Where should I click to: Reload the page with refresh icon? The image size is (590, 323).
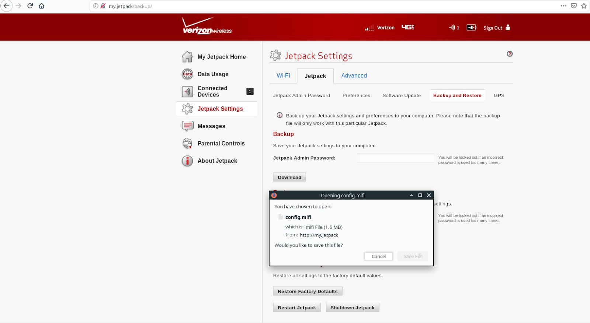coord(30,6)
